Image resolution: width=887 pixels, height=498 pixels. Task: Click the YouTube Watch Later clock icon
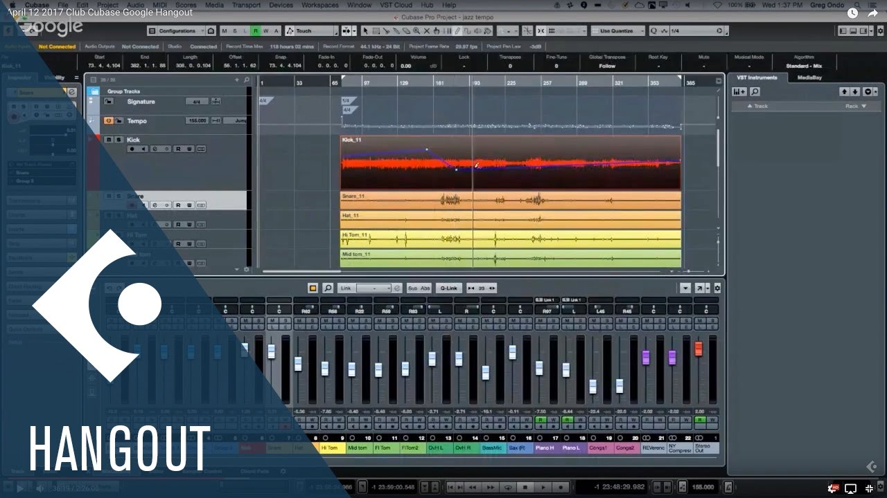[852, 12]
